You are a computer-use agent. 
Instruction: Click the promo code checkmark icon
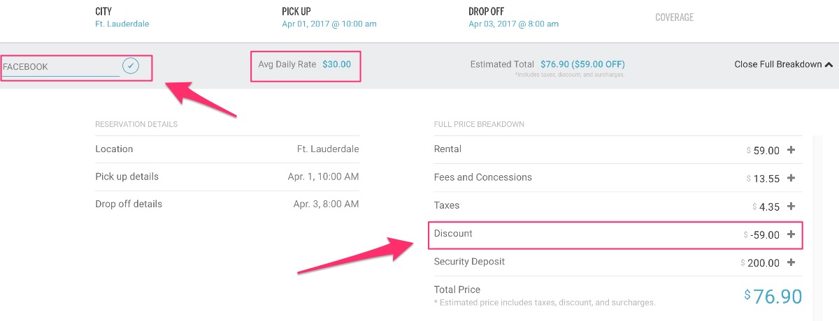(x=131, y=66)
